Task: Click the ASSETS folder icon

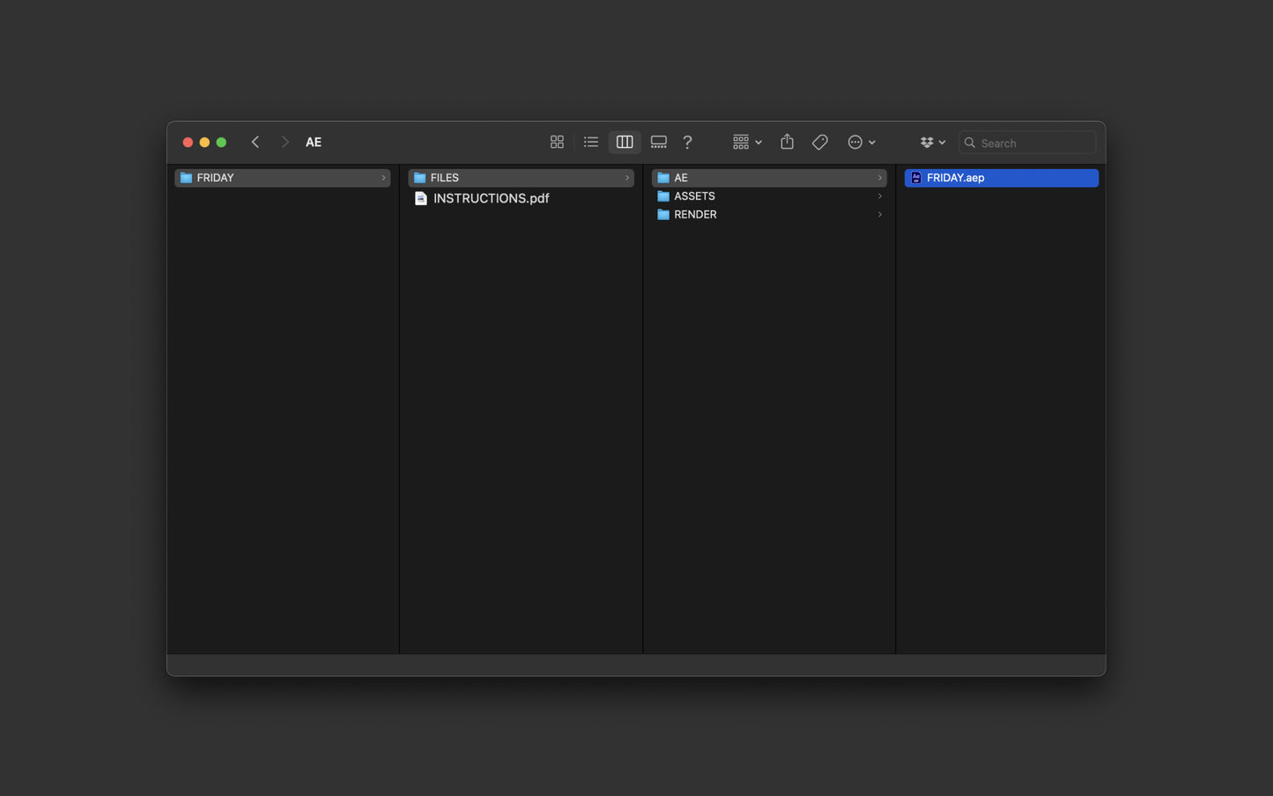Action: 663,196
